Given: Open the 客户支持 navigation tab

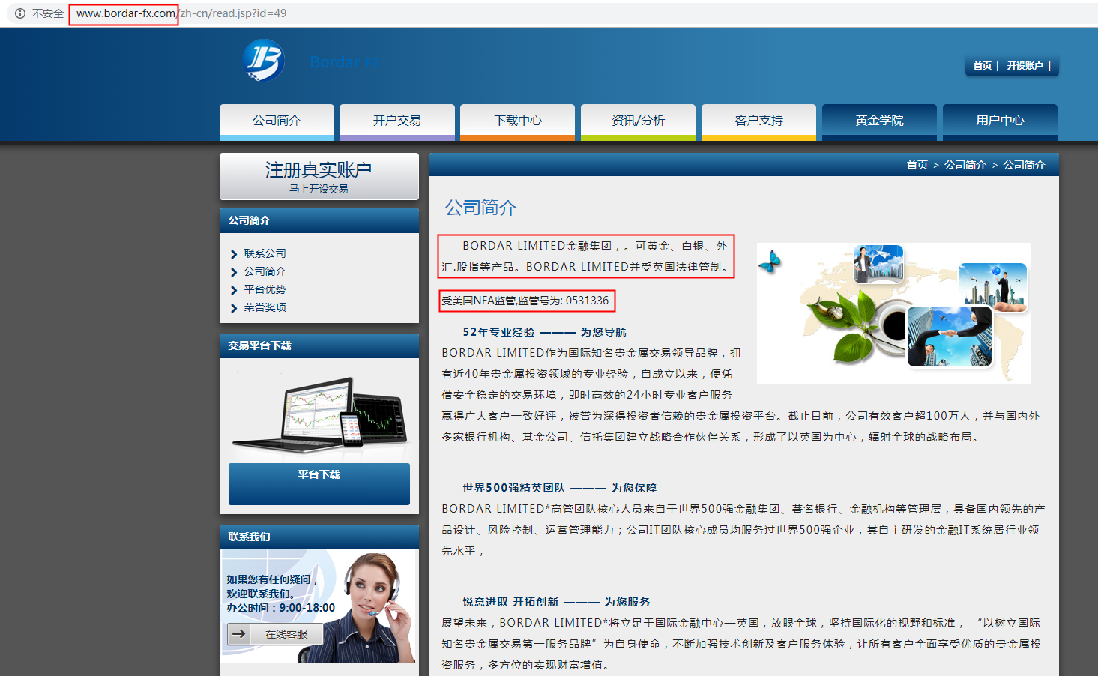Looking at the screenshot, I should click(758, 121).
